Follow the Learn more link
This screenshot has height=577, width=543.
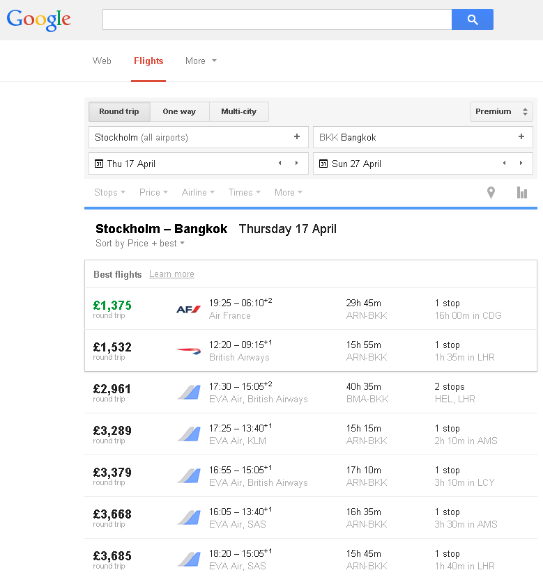171,274
